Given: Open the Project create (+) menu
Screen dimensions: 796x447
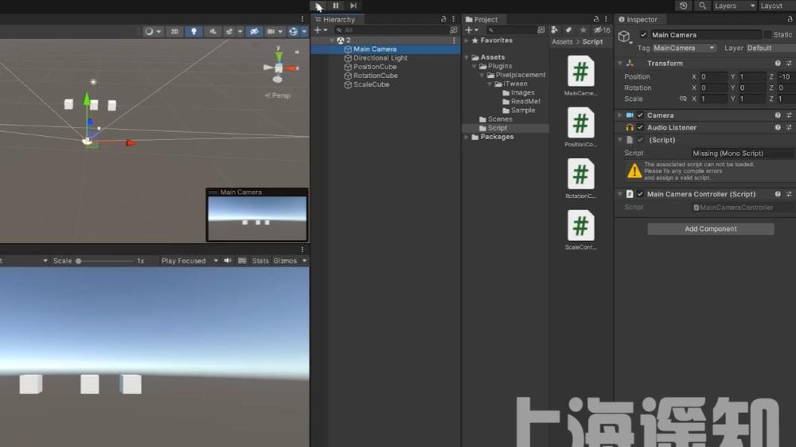Looking at the screenshot, I should click(x=472, y=30).
